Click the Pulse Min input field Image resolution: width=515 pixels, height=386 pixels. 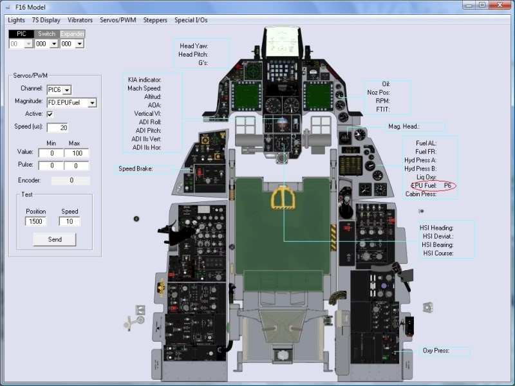click(x=51, y=166)
